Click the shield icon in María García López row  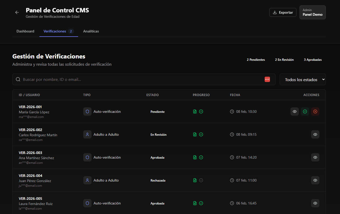pos(87,112)
